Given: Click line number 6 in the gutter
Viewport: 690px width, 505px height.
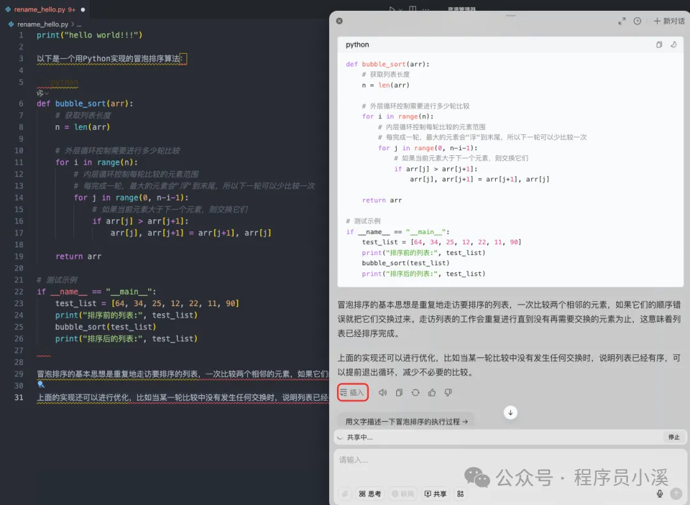Looking at the screenshot, I should (x=21, y=104).
